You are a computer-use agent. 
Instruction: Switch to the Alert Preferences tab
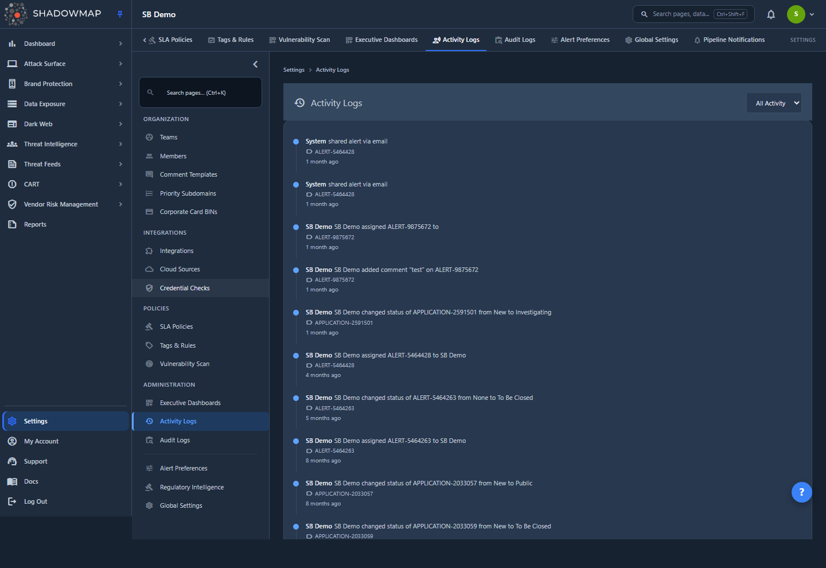pyautogui.click(x=580, y=40)
